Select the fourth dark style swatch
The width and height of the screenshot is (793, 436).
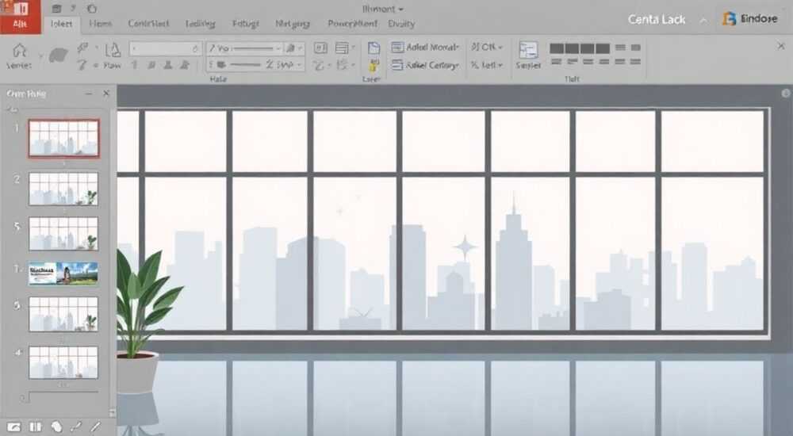click(x=603, y=48)
